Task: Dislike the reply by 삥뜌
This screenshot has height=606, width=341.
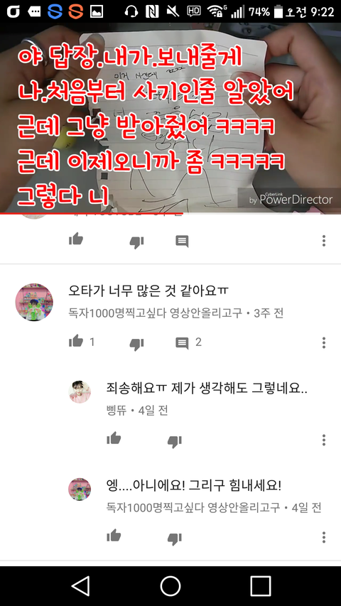Action: (x=174, y=441)
